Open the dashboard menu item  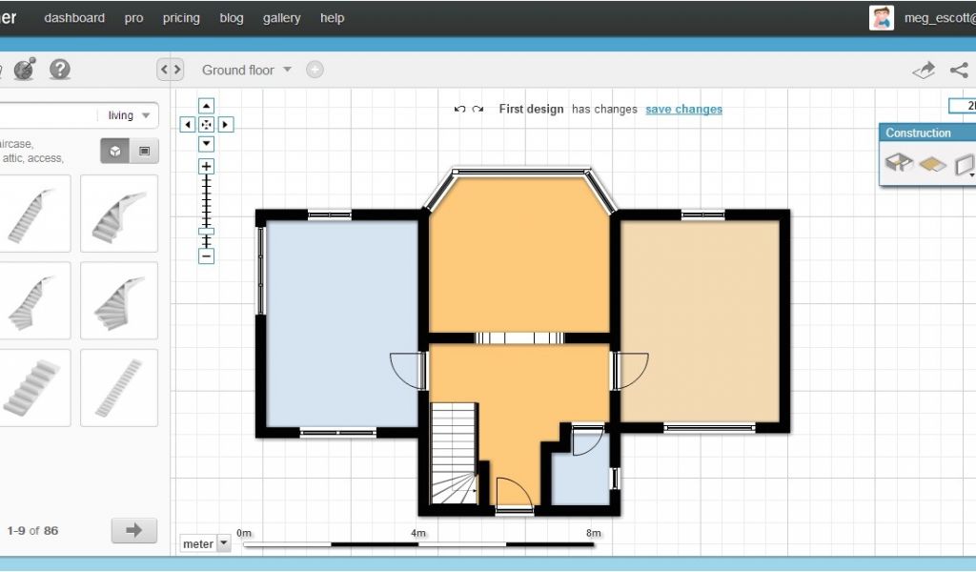pos(74,18)
